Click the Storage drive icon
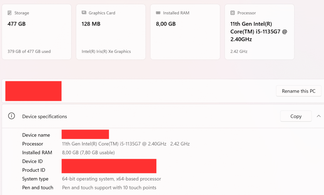 tap(10, 13)
